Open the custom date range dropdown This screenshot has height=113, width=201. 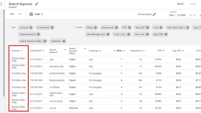click(190, 15)
